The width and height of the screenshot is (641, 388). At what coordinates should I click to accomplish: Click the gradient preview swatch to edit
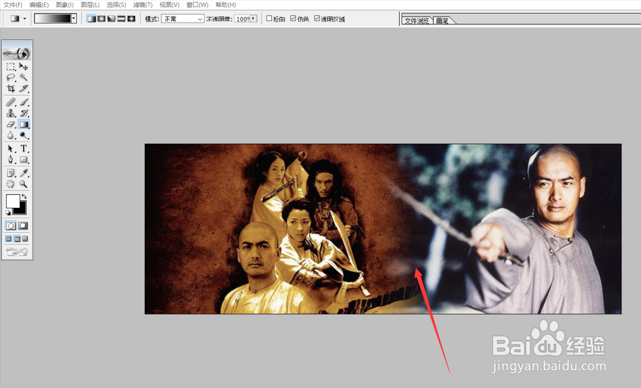53,18
